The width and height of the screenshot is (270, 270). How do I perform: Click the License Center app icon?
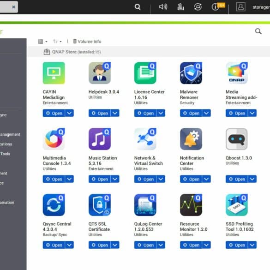click(x=145, y=73)
